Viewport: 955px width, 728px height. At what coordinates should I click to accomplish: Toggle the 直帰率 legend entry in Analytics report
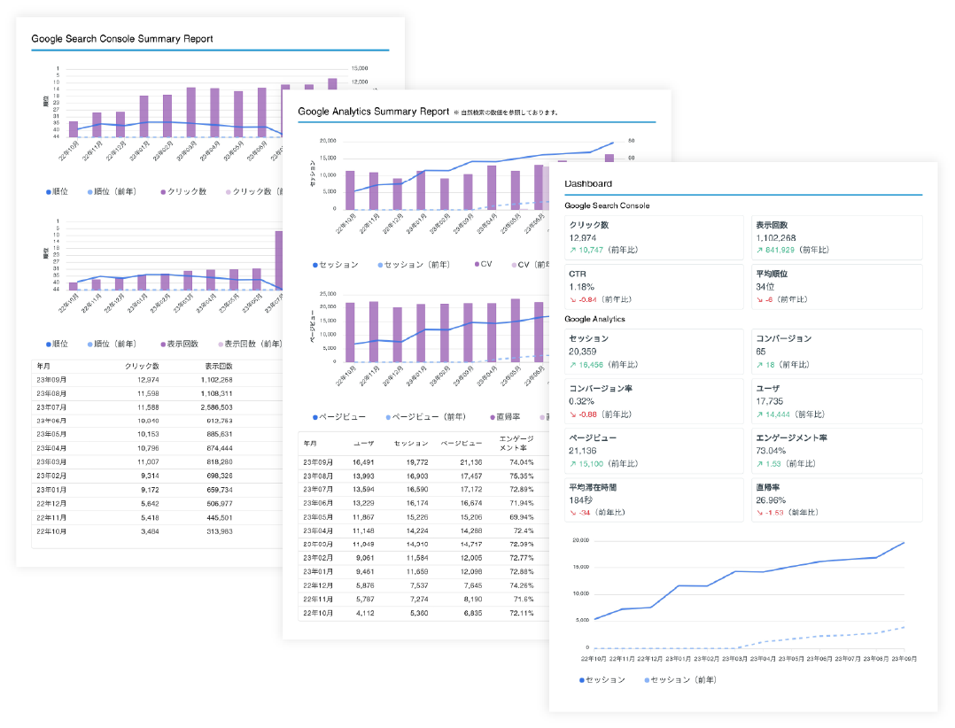[505, 417]
